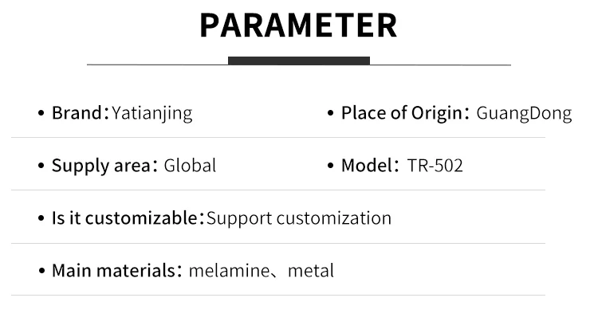Click the bullet before Main materials
Screen dimensions: 598x333
41,271
